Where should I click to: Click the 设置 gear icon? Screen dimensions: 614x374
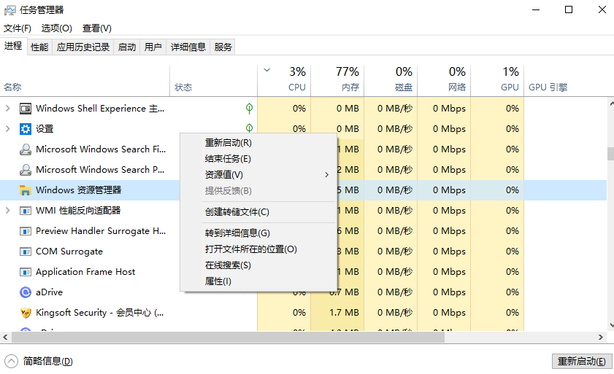(x=26, y=129)
